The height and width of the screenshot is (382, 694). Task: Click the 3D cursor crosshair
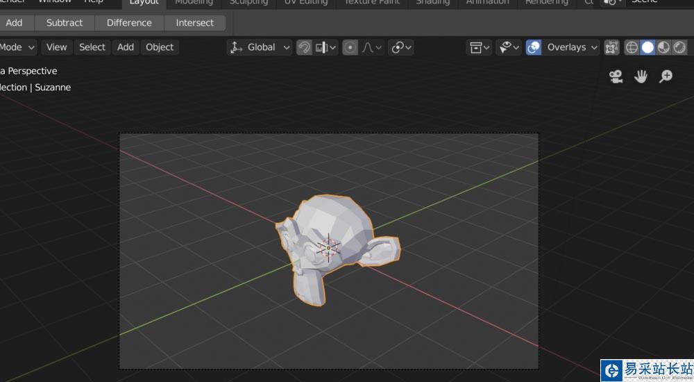[x=328, y=248]
